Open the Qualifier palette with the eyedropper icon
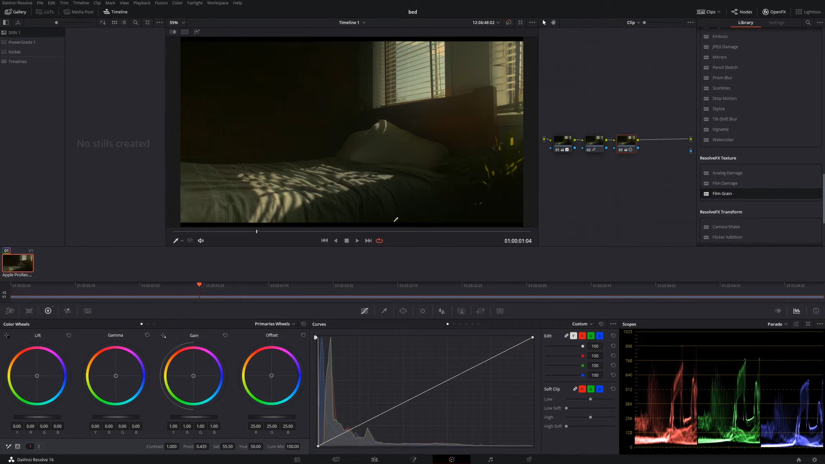Image resolution: width=825 pixels, height=464 pixels. [384, 310]
